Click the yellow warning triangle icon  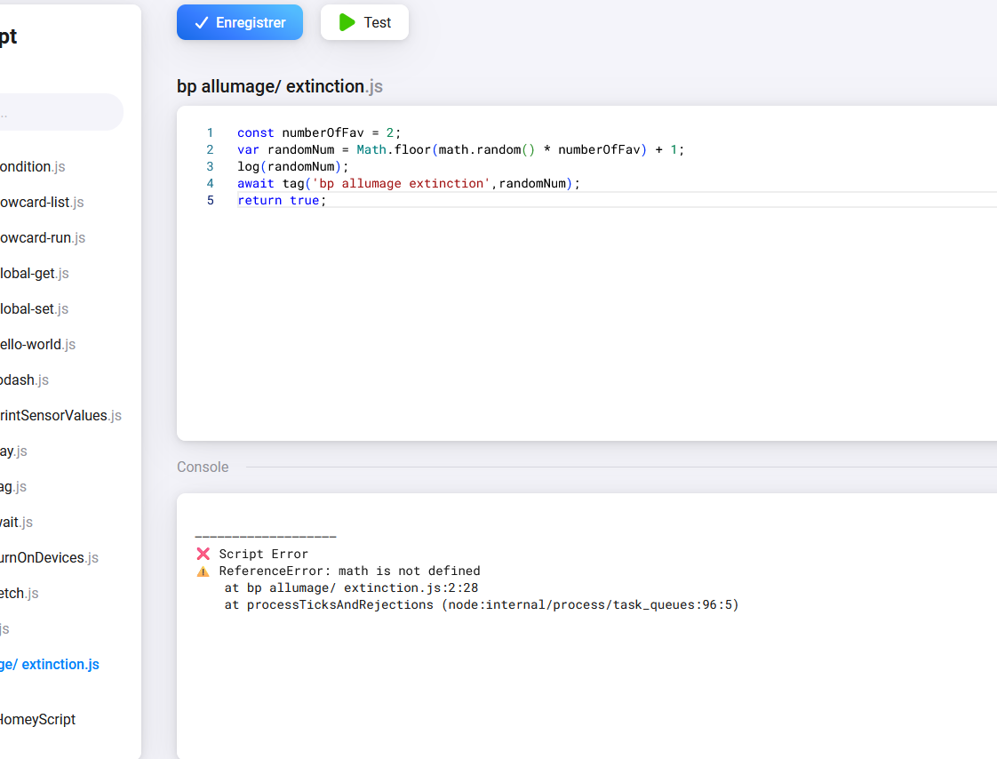[203, 571]
